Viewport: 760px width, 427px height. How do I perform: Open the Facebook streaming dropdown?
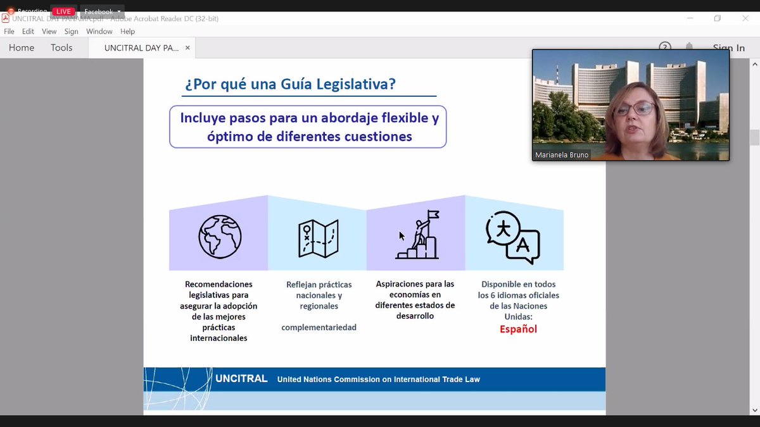102,11
